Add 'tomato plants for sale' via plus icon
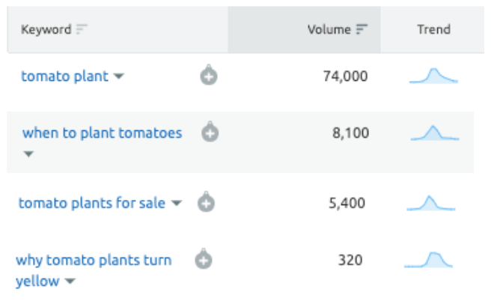 pos(206,202)
